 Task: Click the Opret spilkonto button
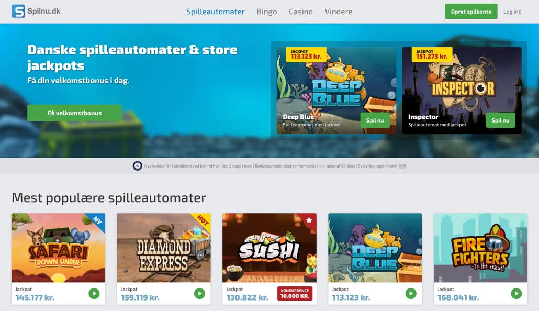(471, 12)
